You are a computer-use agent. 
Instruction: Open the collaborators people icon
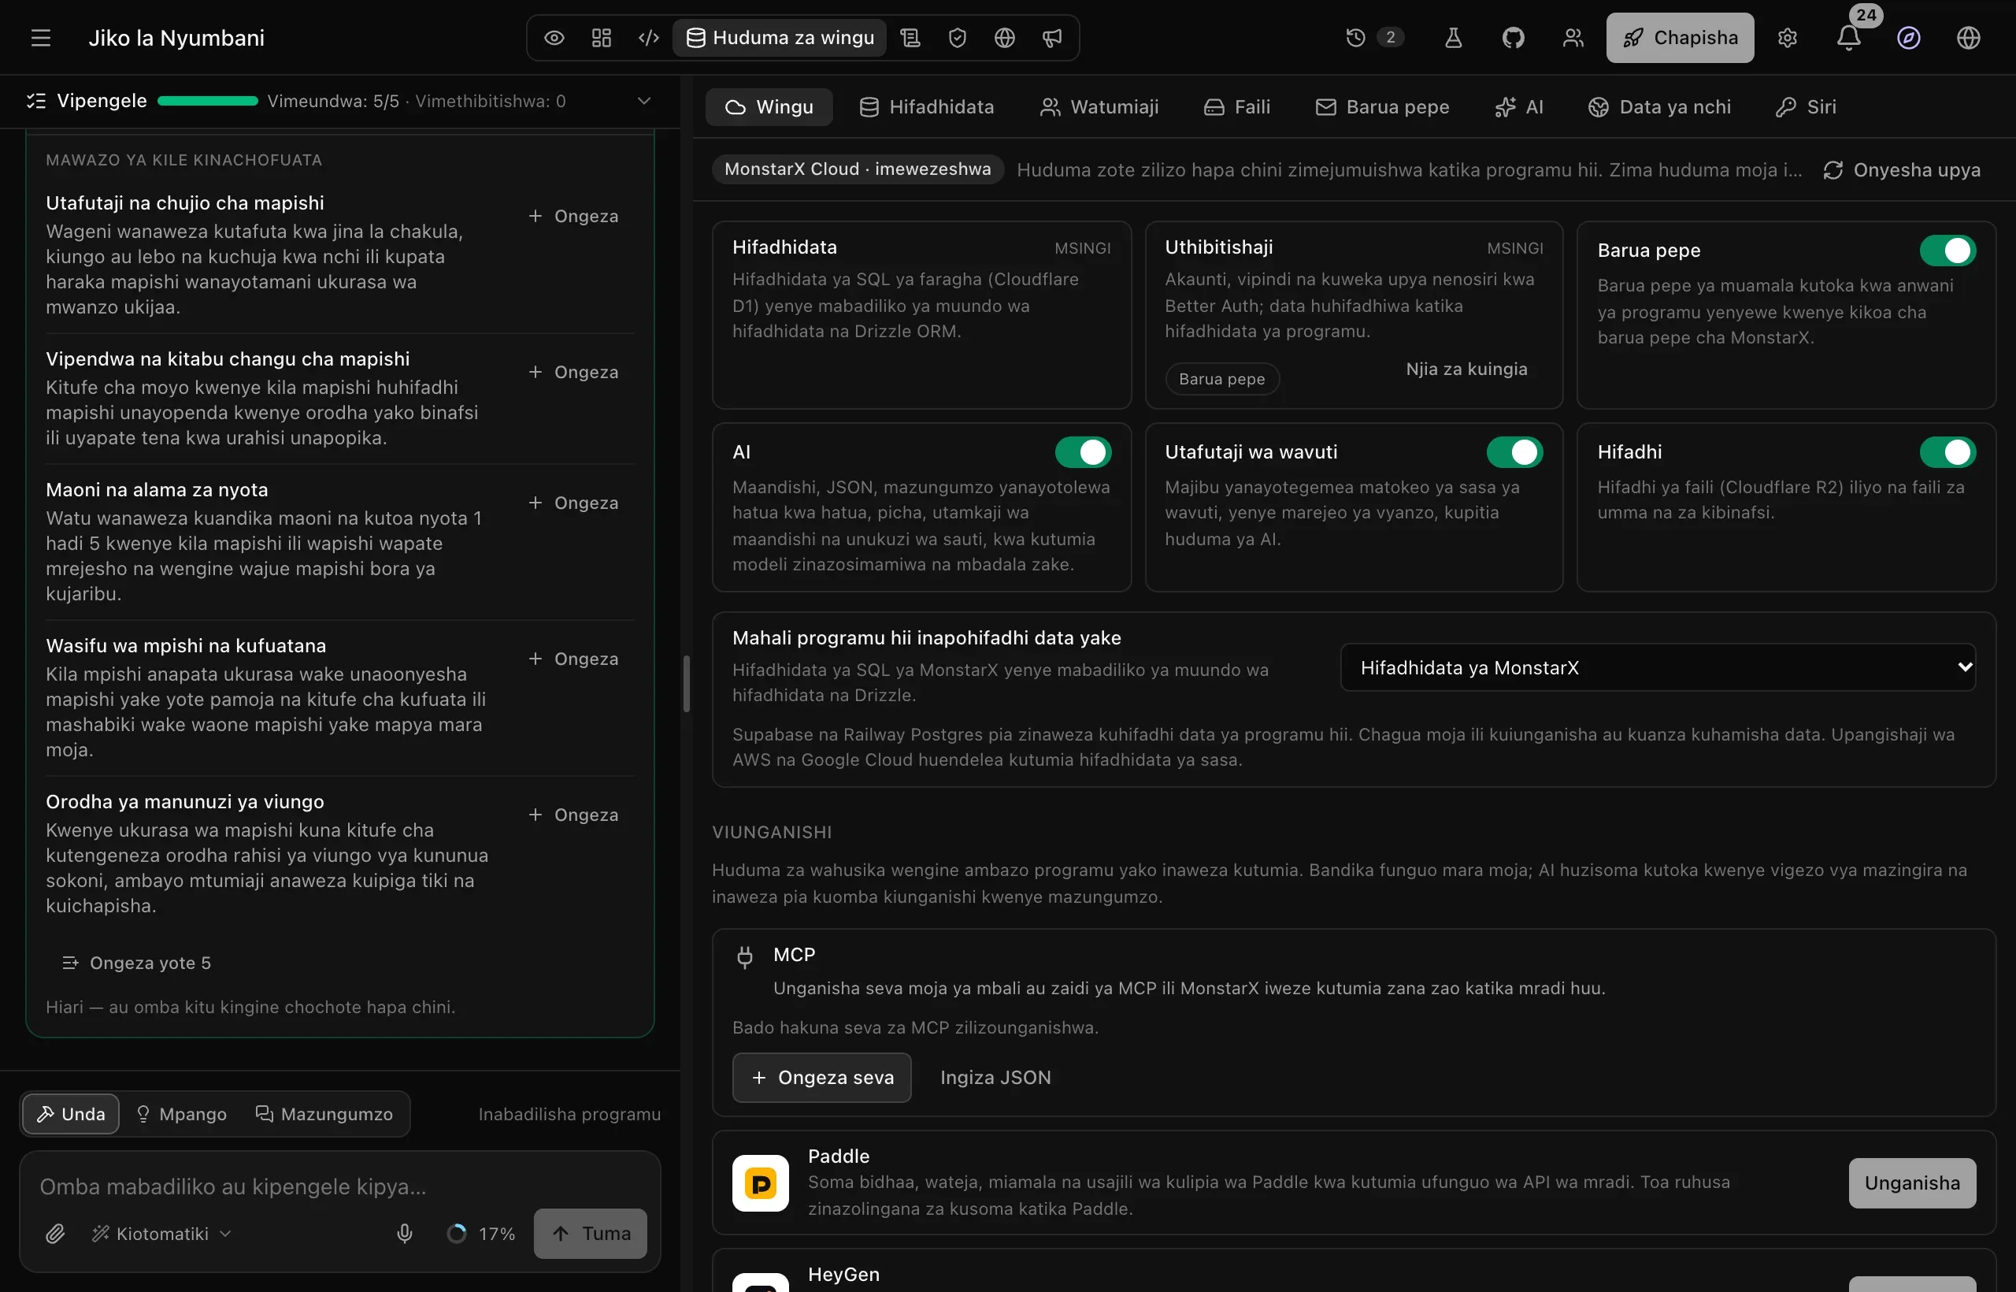(1573, 38)
